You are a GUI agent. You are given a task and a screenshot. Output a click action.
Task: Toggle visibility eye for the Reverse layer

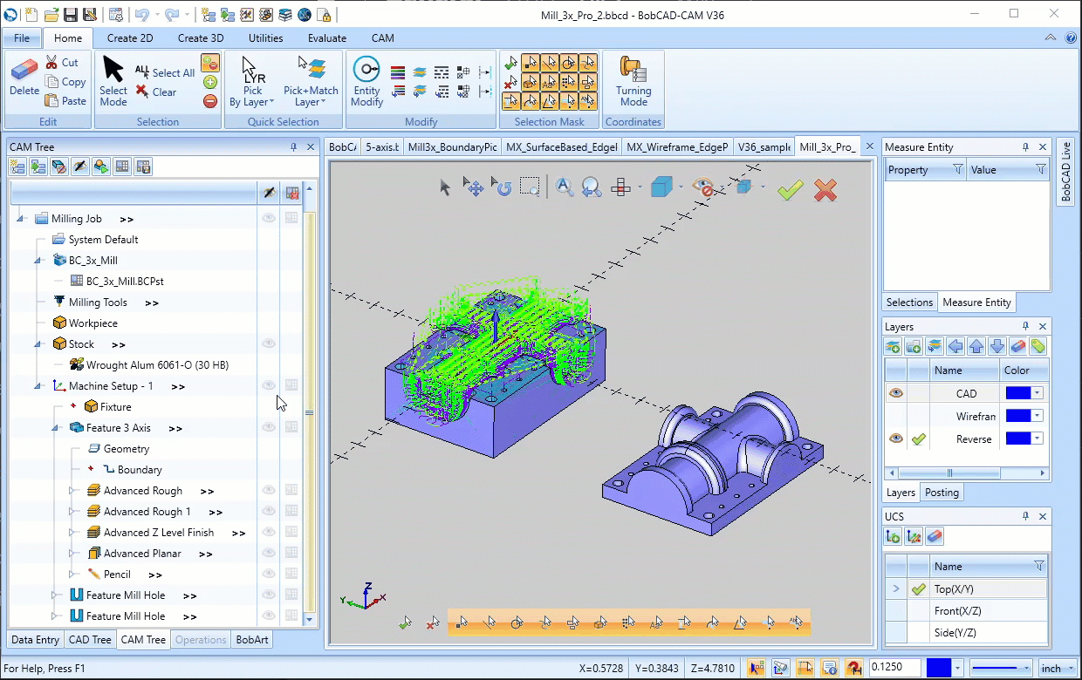(x=896, y=439)
